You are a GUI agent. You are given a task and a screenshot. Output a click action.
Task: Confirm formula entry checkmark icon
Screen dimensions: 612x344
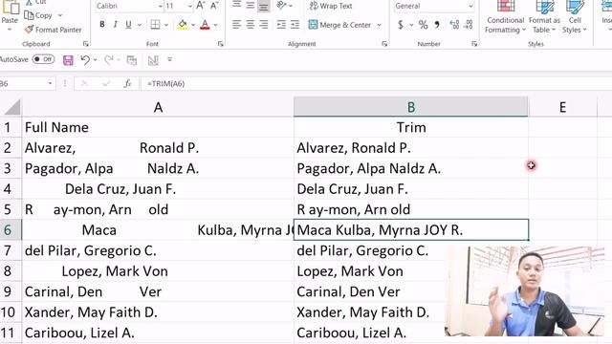106,83
